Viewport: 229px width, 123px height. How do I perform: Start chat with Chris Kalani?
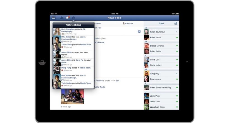point(161,65)
